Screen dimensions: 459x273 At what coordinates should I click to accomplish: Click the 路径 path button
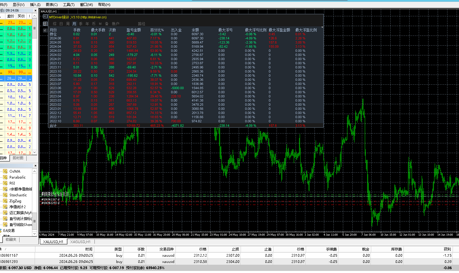[142, 24]
